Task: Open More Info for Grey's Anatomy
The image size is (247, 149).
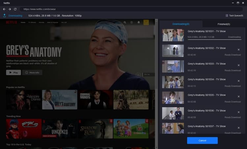Action: (x=32, y=73)
